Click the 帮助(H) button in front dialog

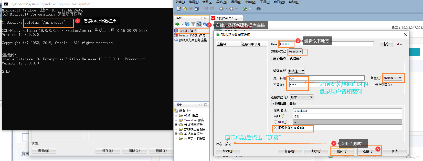click(x=228, y=151)
